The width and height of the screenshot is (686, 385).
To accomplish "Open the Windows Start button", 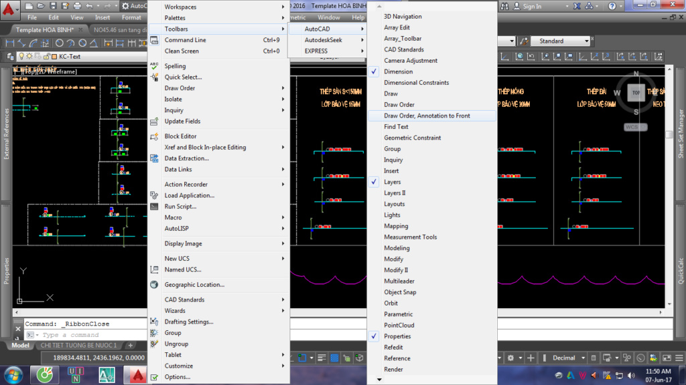I will (x=13, y=376).
